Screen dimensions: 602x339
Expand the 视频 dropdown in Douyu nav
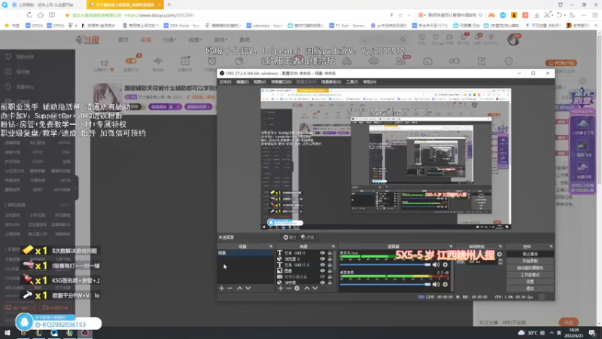tap(195, 40)
